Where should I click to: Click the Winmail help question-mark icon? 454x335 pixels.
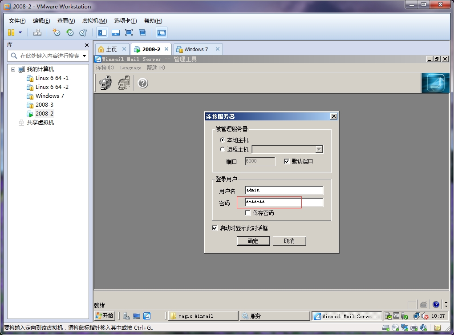(x=143, y=83)
